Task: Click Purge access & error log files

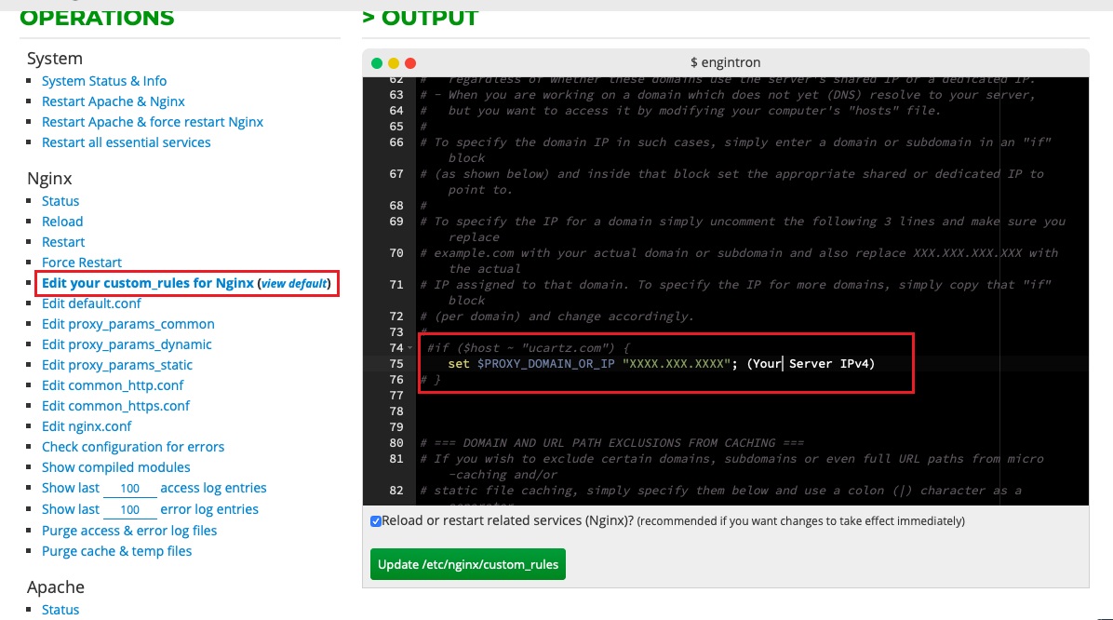Action: (129, 531)
